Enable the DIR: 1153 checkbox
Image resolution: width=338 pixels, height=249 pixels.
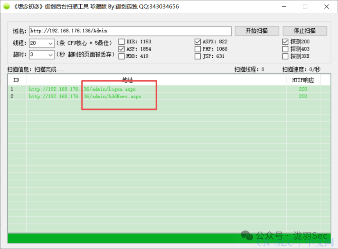[122, 42]
